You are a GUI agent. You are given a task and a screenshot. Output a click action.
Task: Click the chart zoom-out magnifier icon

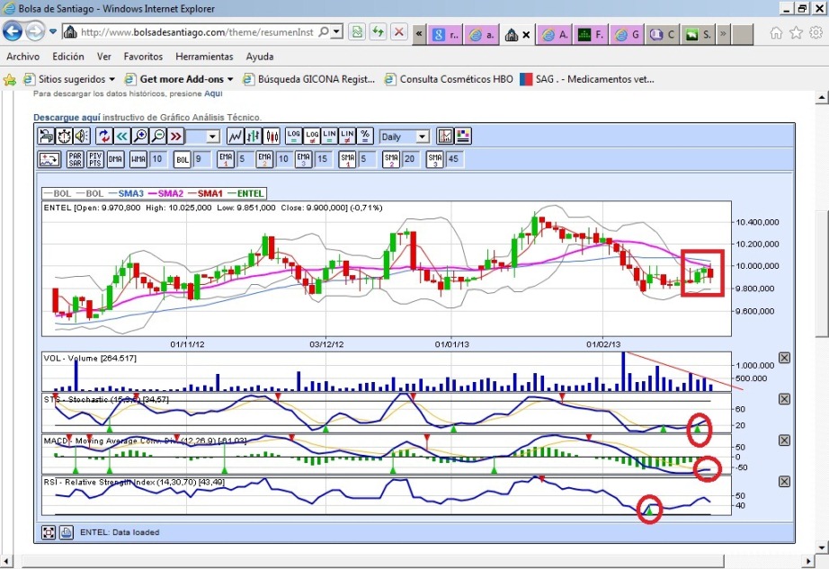158,137
